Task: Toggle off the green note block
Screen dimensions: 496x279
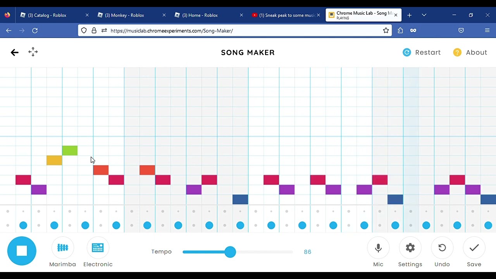Action: tap(70, 150)
